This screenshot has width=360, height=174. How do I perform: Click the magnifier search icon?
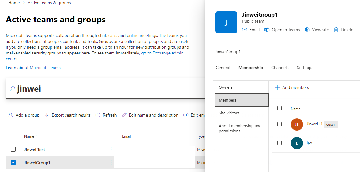[x=12, y=88]
